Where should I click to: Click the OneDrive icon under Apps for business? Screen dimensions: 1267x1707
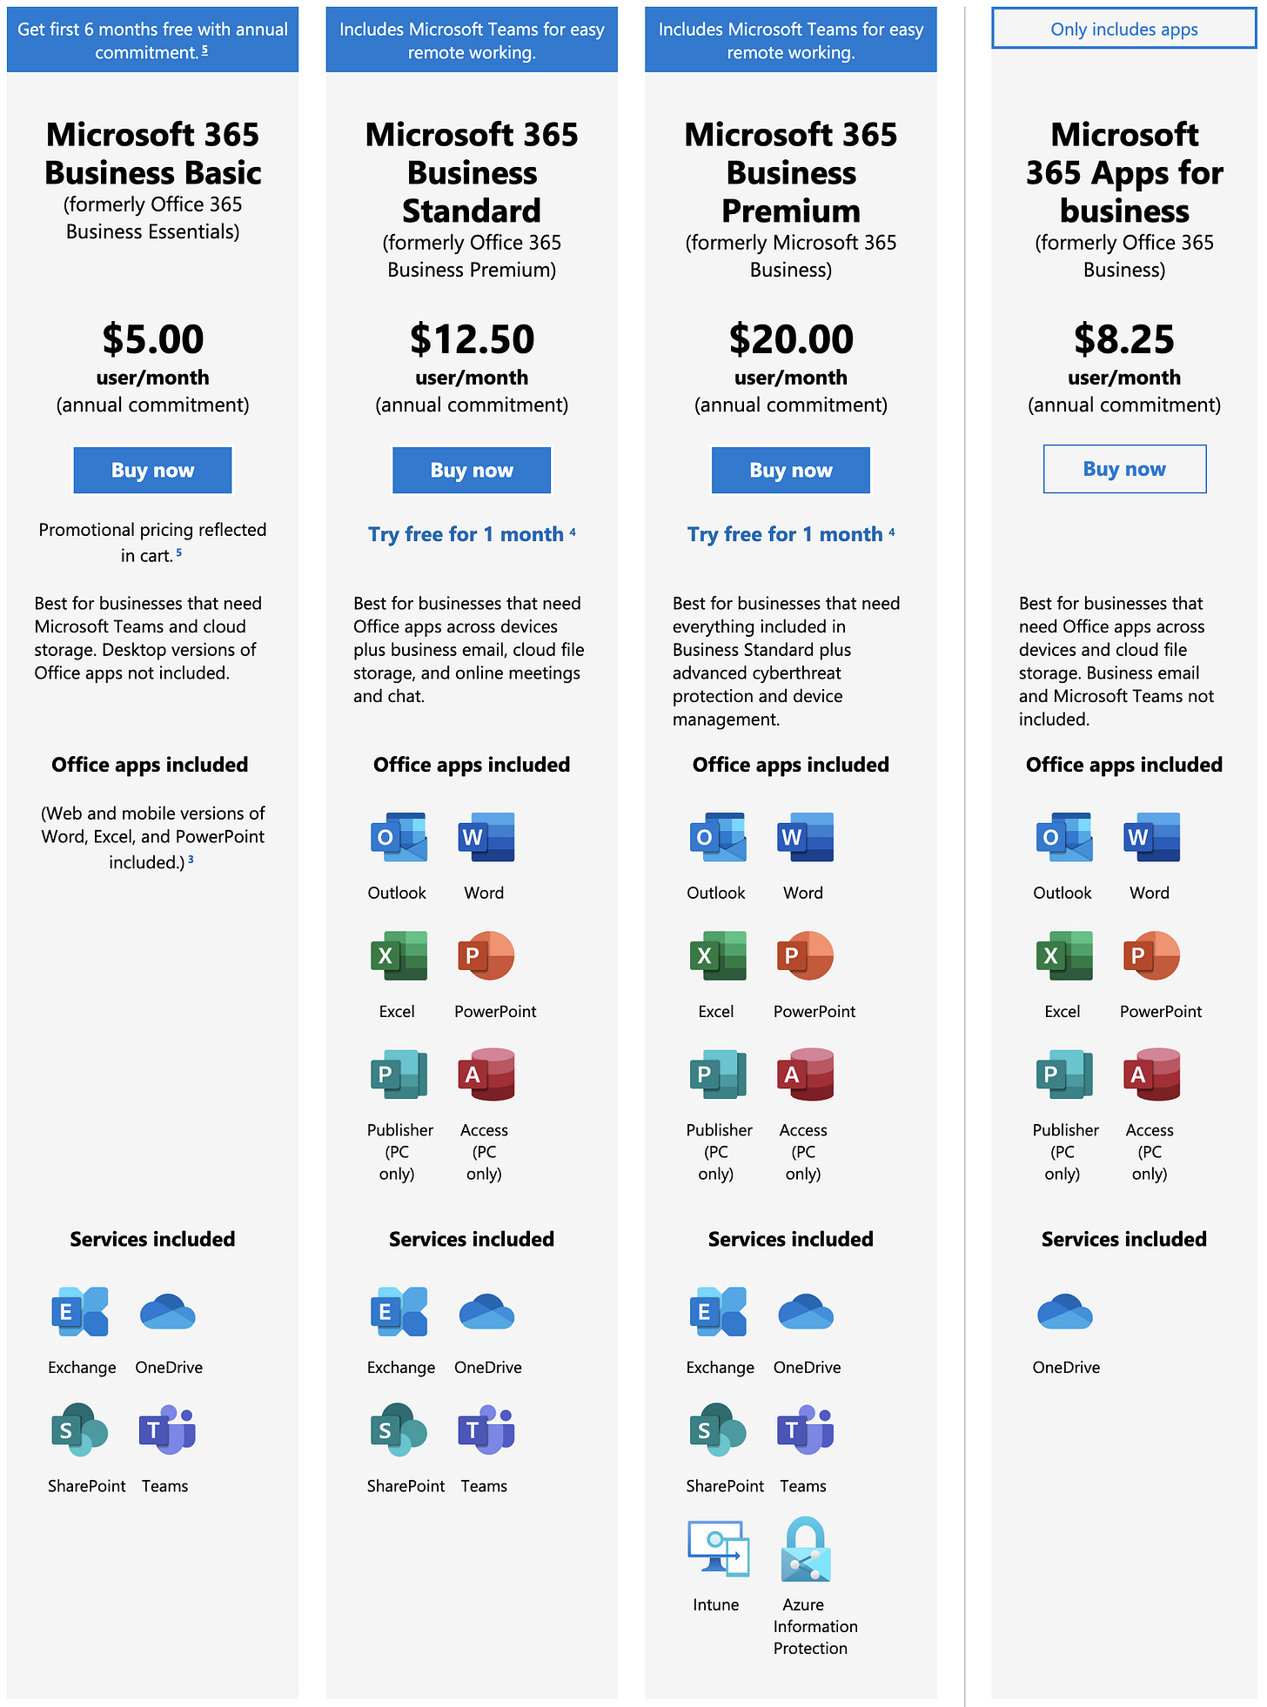pyautogui.click(x=1065, y=1312)
